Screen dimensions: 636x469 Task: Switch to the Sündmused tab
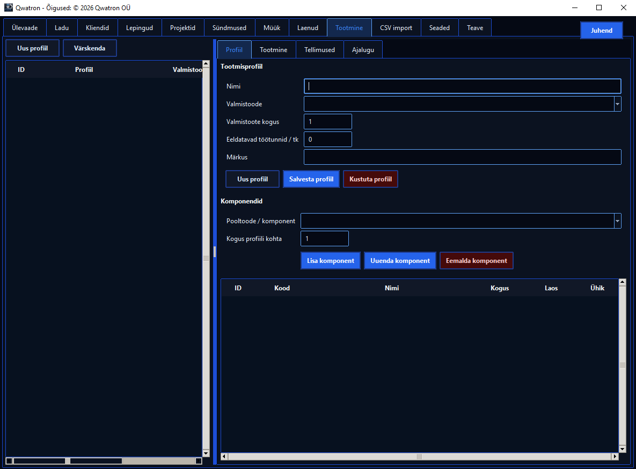pyautogui.click(x=229, y=27)
